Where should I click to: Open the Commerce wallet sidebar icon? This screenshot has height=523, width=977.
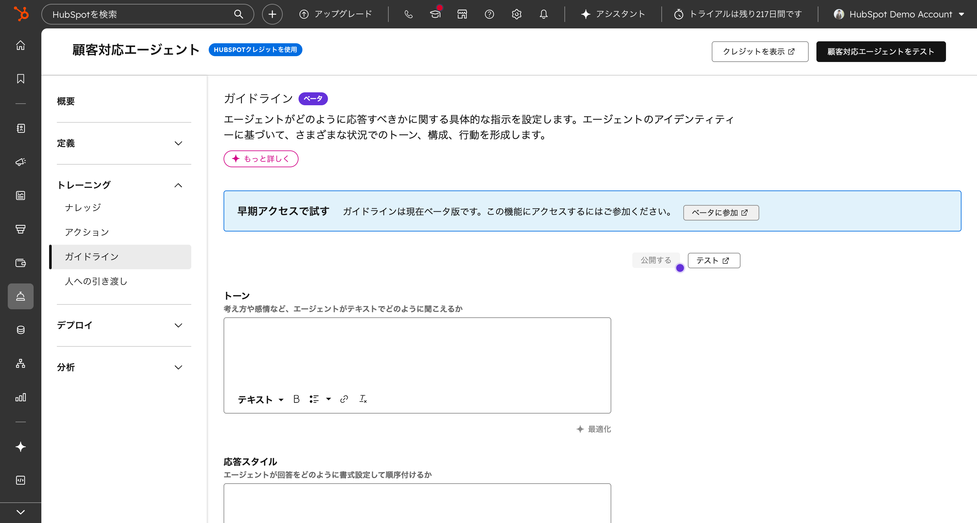click(20, 263)
